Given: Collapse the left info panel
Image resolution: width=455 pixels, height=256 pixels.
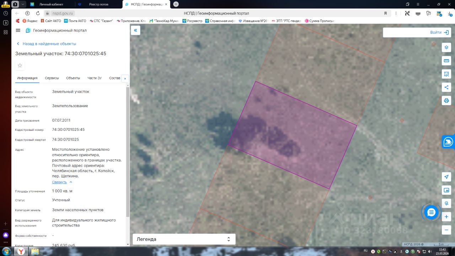Looking at the screenshot, I should pos(135,31).
